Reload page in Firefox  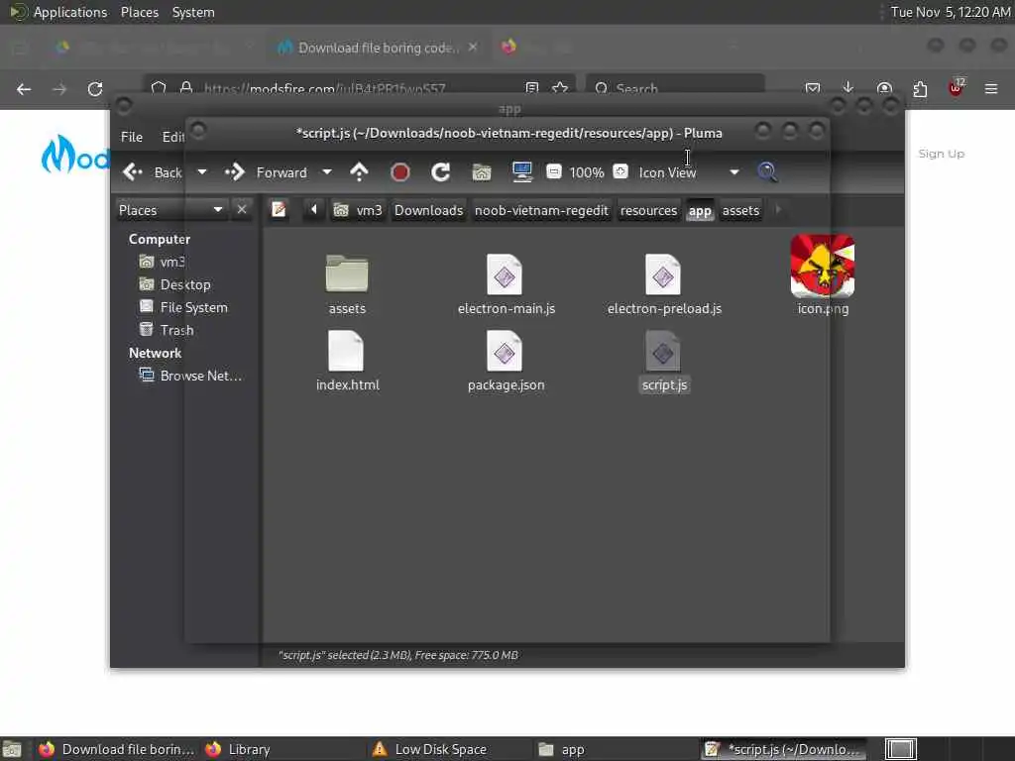click(x=95, y=88)
